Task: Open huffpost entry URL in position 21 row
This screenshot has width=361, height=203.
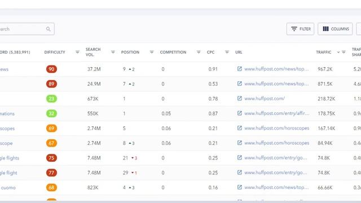Action: click(276, 158)
